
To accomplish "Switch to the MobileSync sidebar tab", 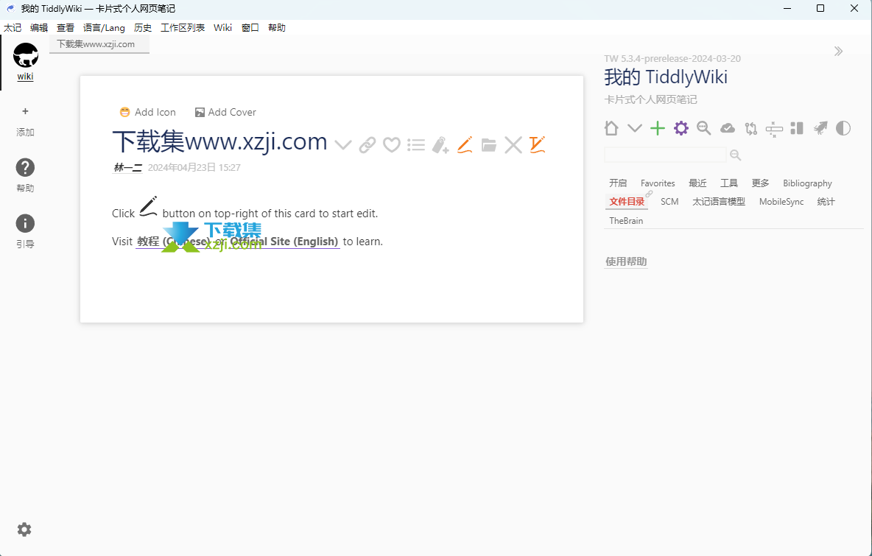I will click(x=781, y=202).
